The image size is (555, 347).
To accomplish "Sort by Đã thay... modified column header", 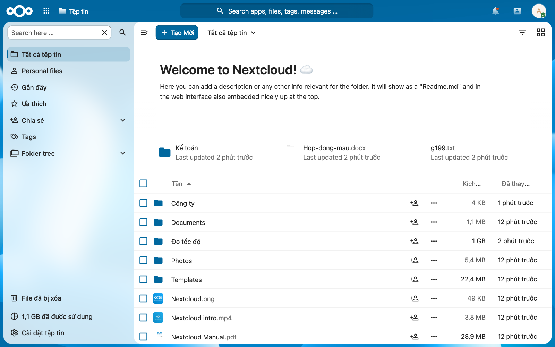I will point(515,184).
